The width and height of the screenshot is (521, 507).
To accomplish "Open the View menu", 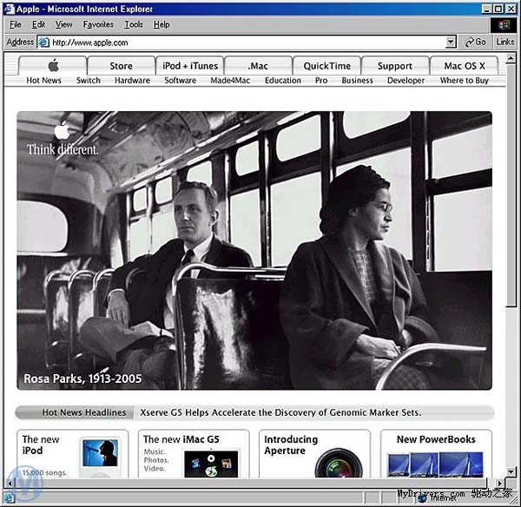I will click(x=63, y=24).
